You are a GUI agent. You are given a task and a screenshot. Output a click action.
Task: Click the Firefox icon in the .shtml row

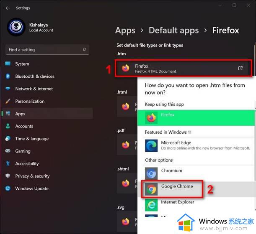125,183
